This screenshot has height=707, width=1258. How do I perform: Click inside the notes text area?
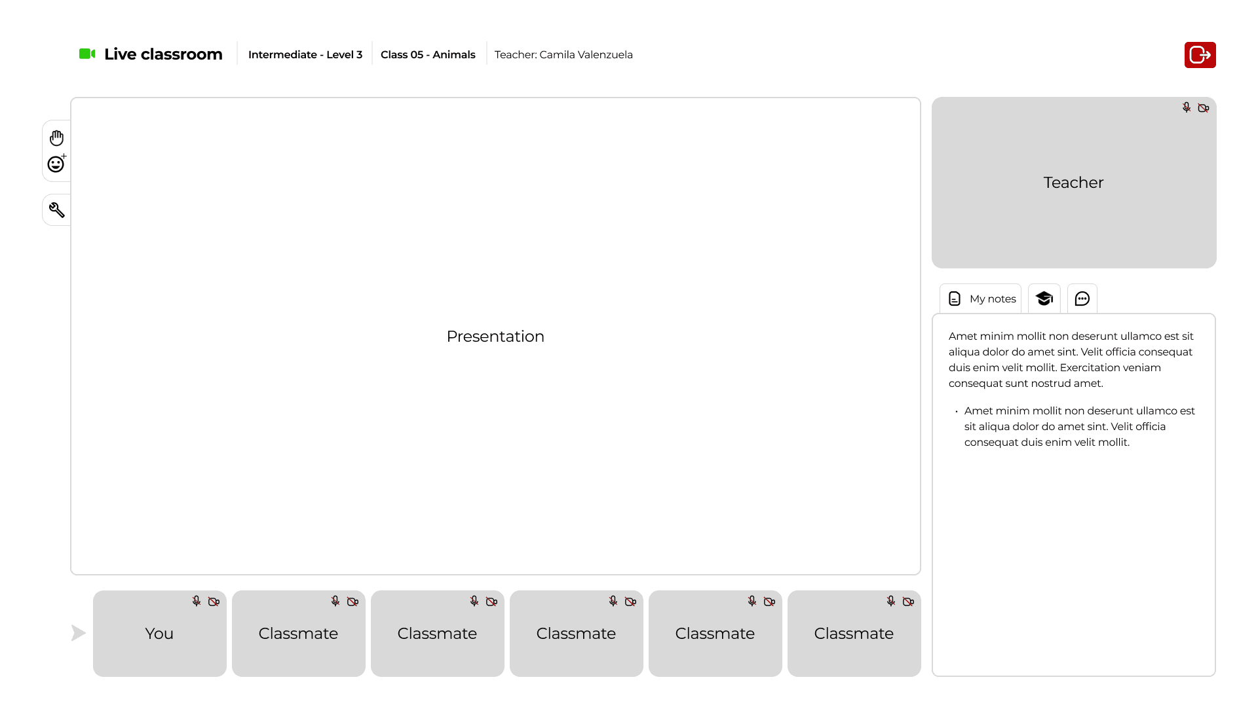[x=1073, y=556]
